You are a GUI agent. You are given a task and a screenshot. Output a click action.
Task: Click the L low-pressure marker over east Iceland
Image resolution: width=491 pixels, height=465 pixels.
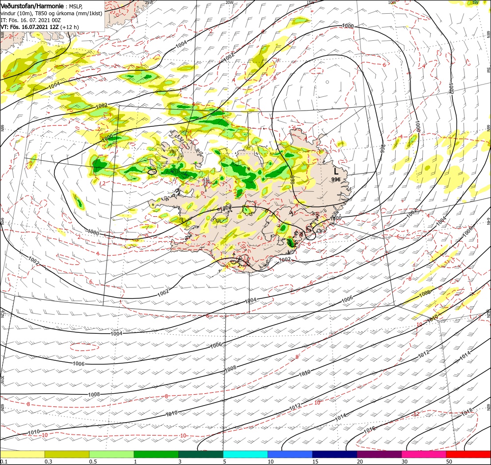(x=336, y=171)
